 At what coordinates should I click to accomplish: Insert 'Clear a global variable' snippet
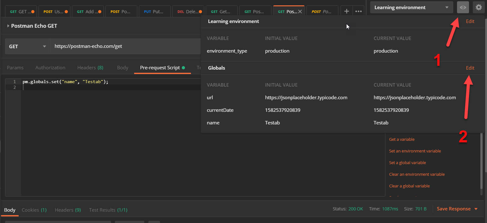[x=409, y=186]
